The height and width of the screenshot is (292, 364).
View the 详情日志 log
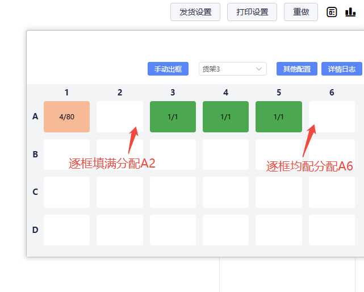point(342,69)
